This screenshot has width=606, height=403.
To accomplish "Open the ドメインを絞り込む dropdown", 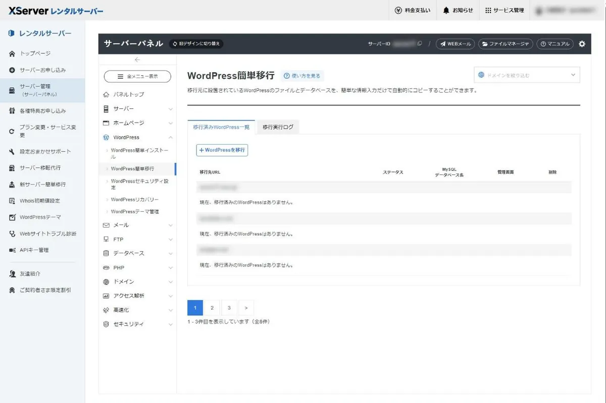I will coord(527,75).
